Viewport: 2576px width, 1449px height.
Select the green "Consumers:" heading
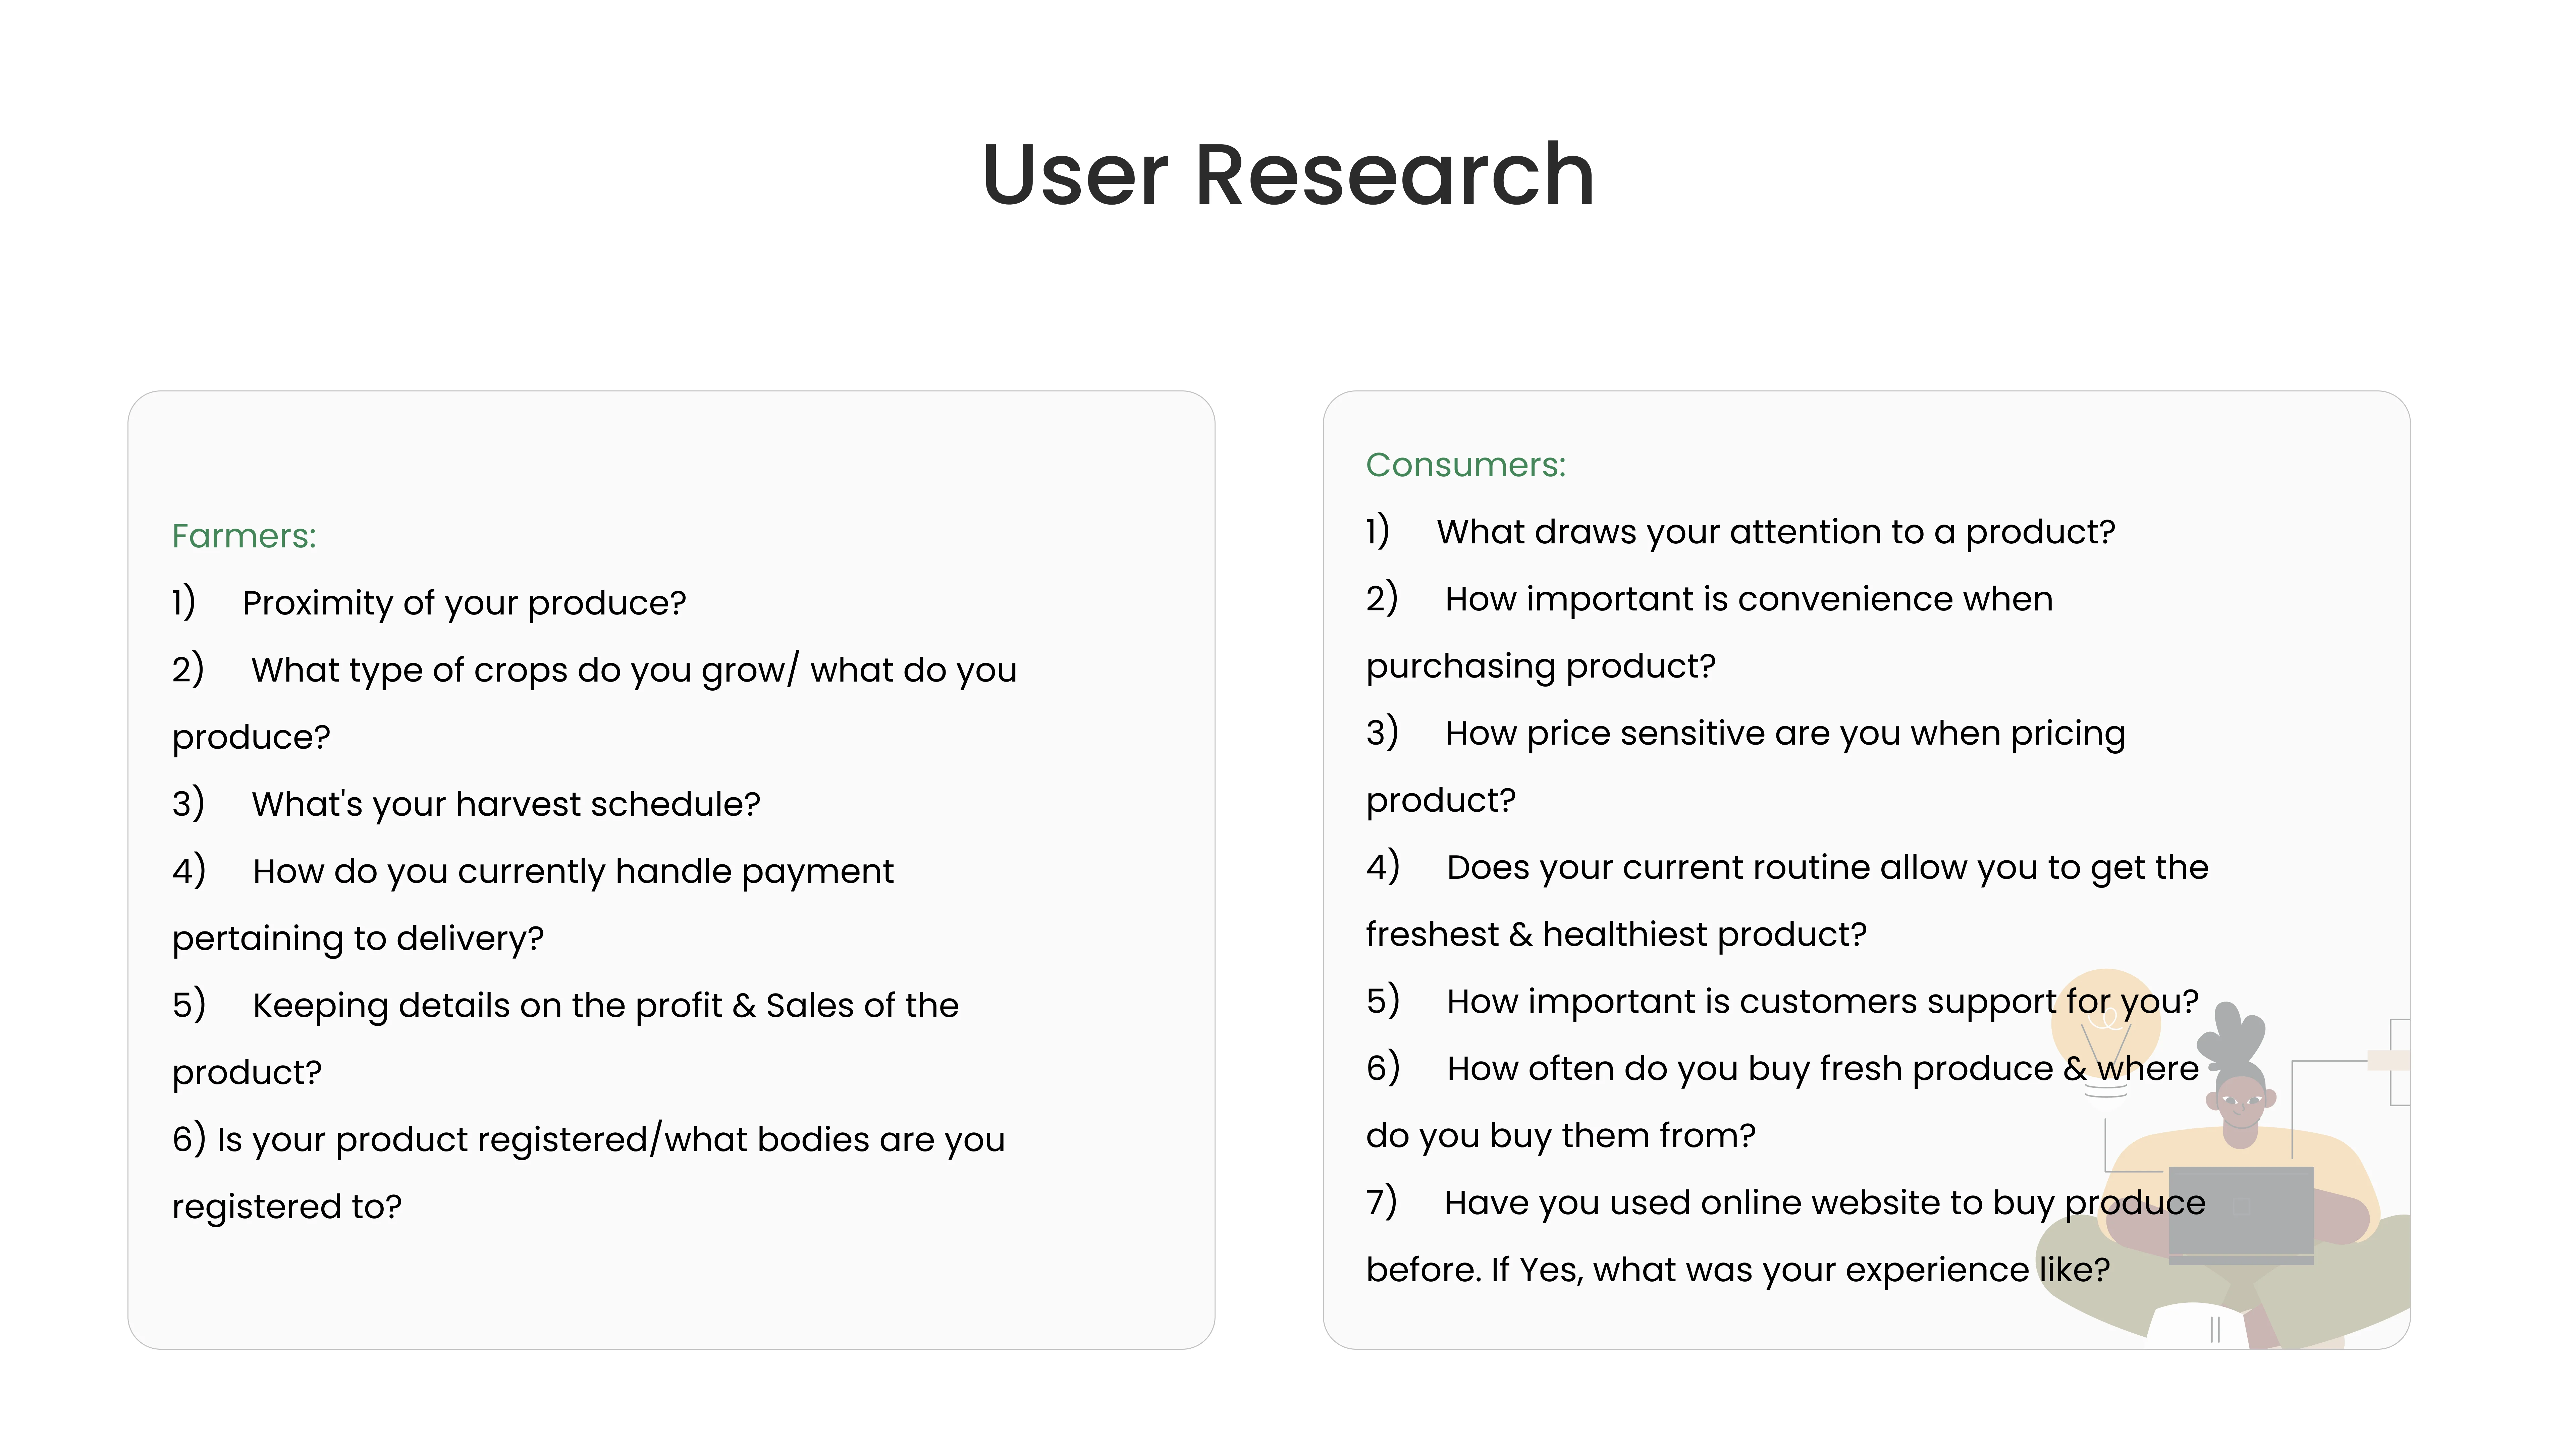point(1465,465)
